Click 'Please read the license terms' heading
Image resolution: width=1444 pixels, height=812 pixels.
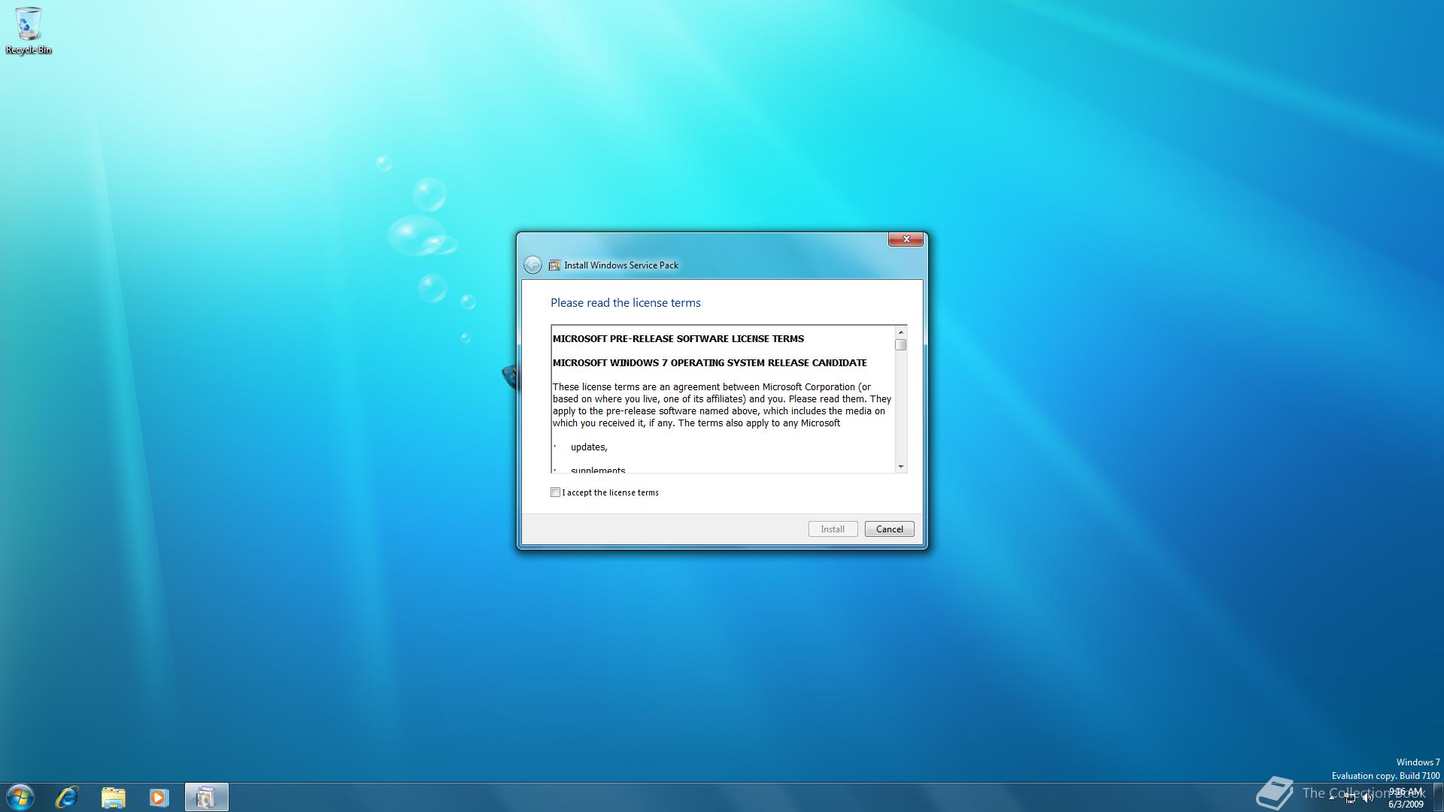point(626,303)
